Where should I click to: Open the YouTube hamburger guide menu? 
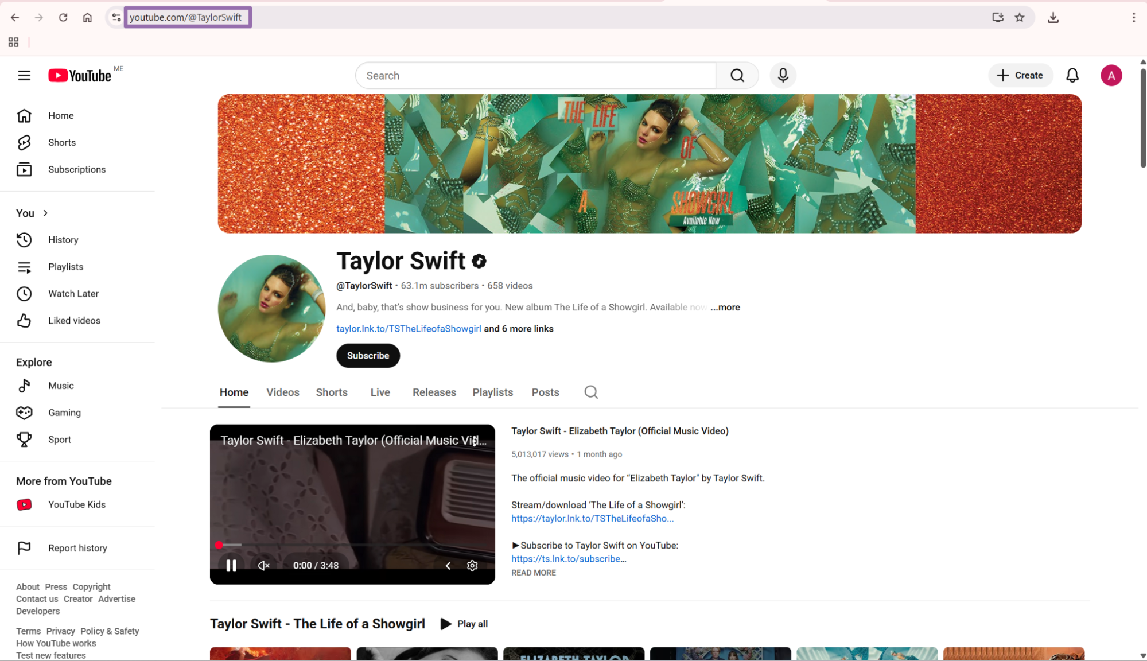[24, 76]
